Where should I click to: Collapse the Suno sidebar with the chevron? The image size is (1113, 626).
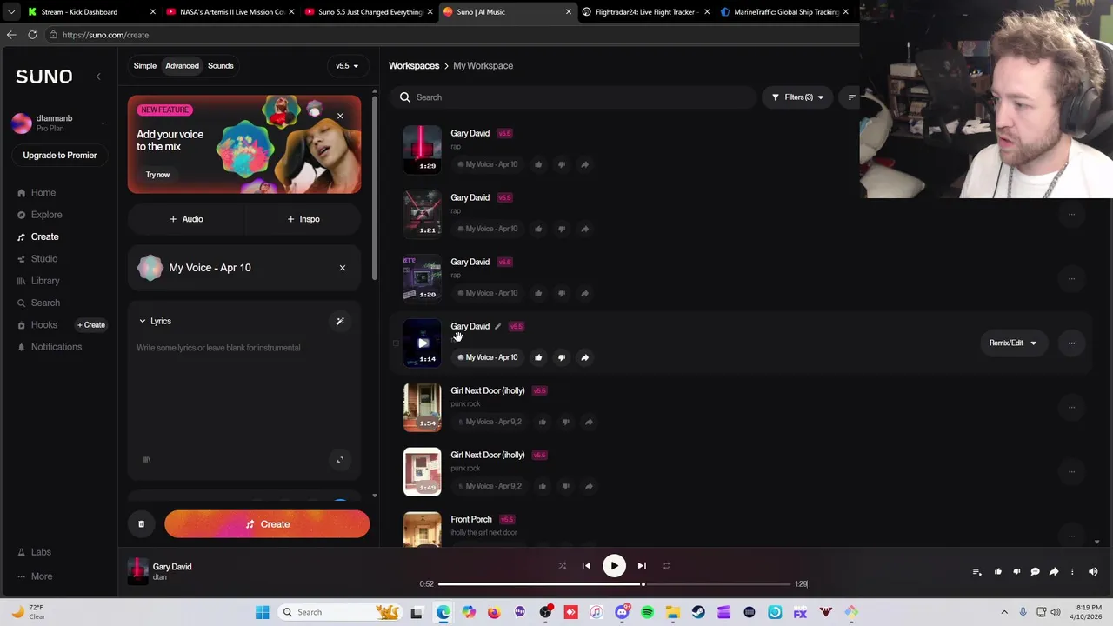tap(98, 77)
